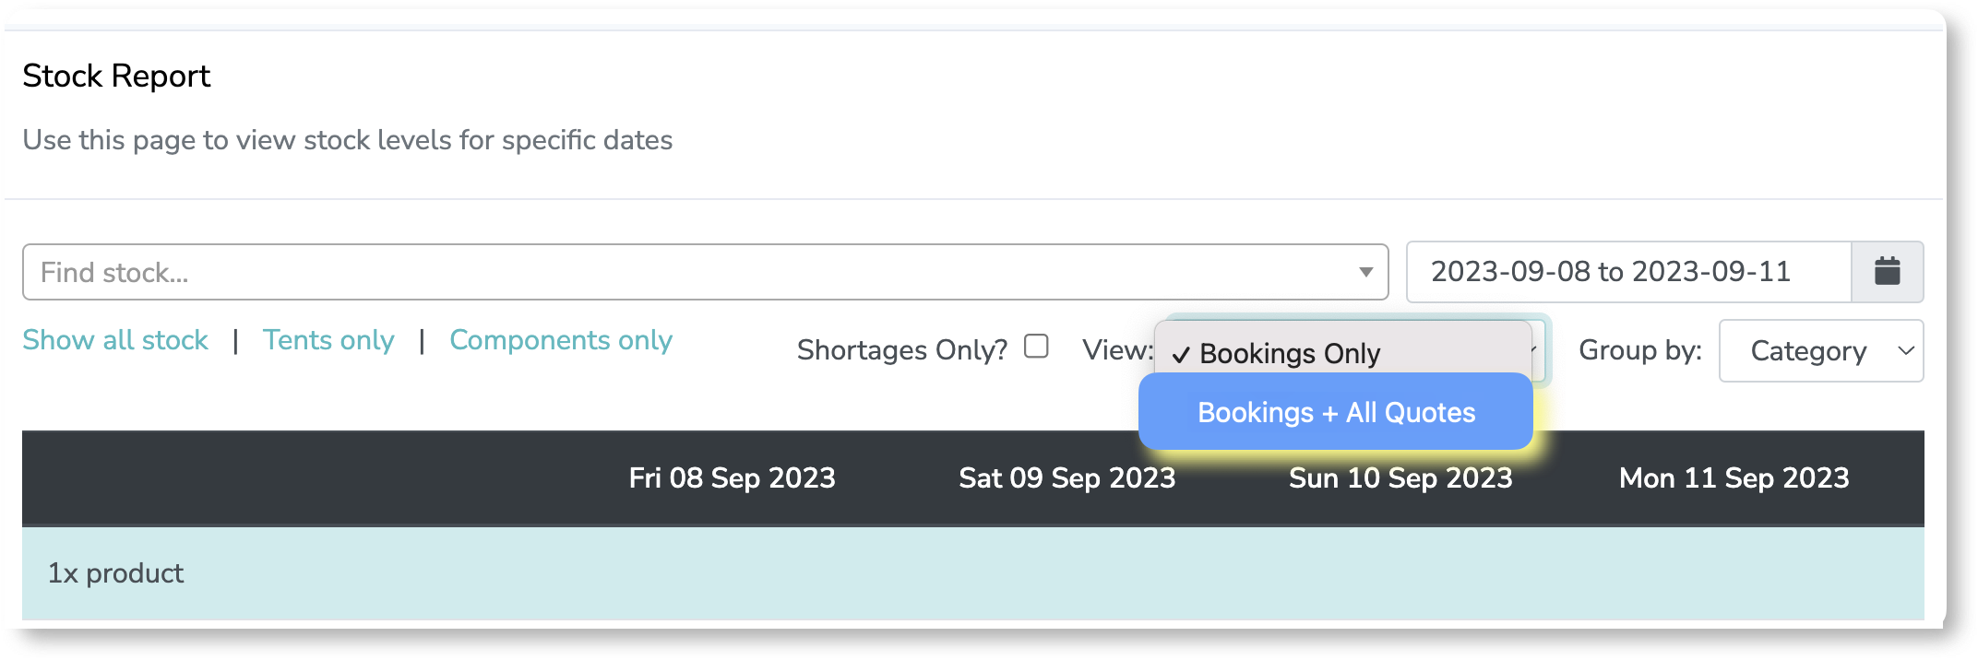
Task: Edit the date range 2023-09-08 to 2023-09-11 field
Action: [x=1628, y=272]
